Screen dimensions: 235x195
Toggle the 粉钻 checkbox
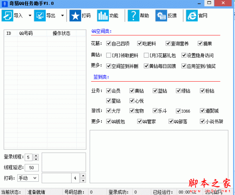202,91
